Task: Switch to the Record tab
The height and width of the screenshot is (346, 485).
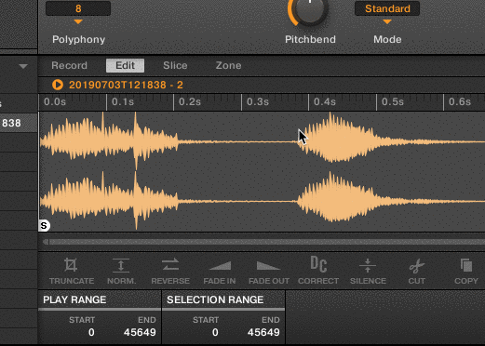Action: click(x=69, y=65)
